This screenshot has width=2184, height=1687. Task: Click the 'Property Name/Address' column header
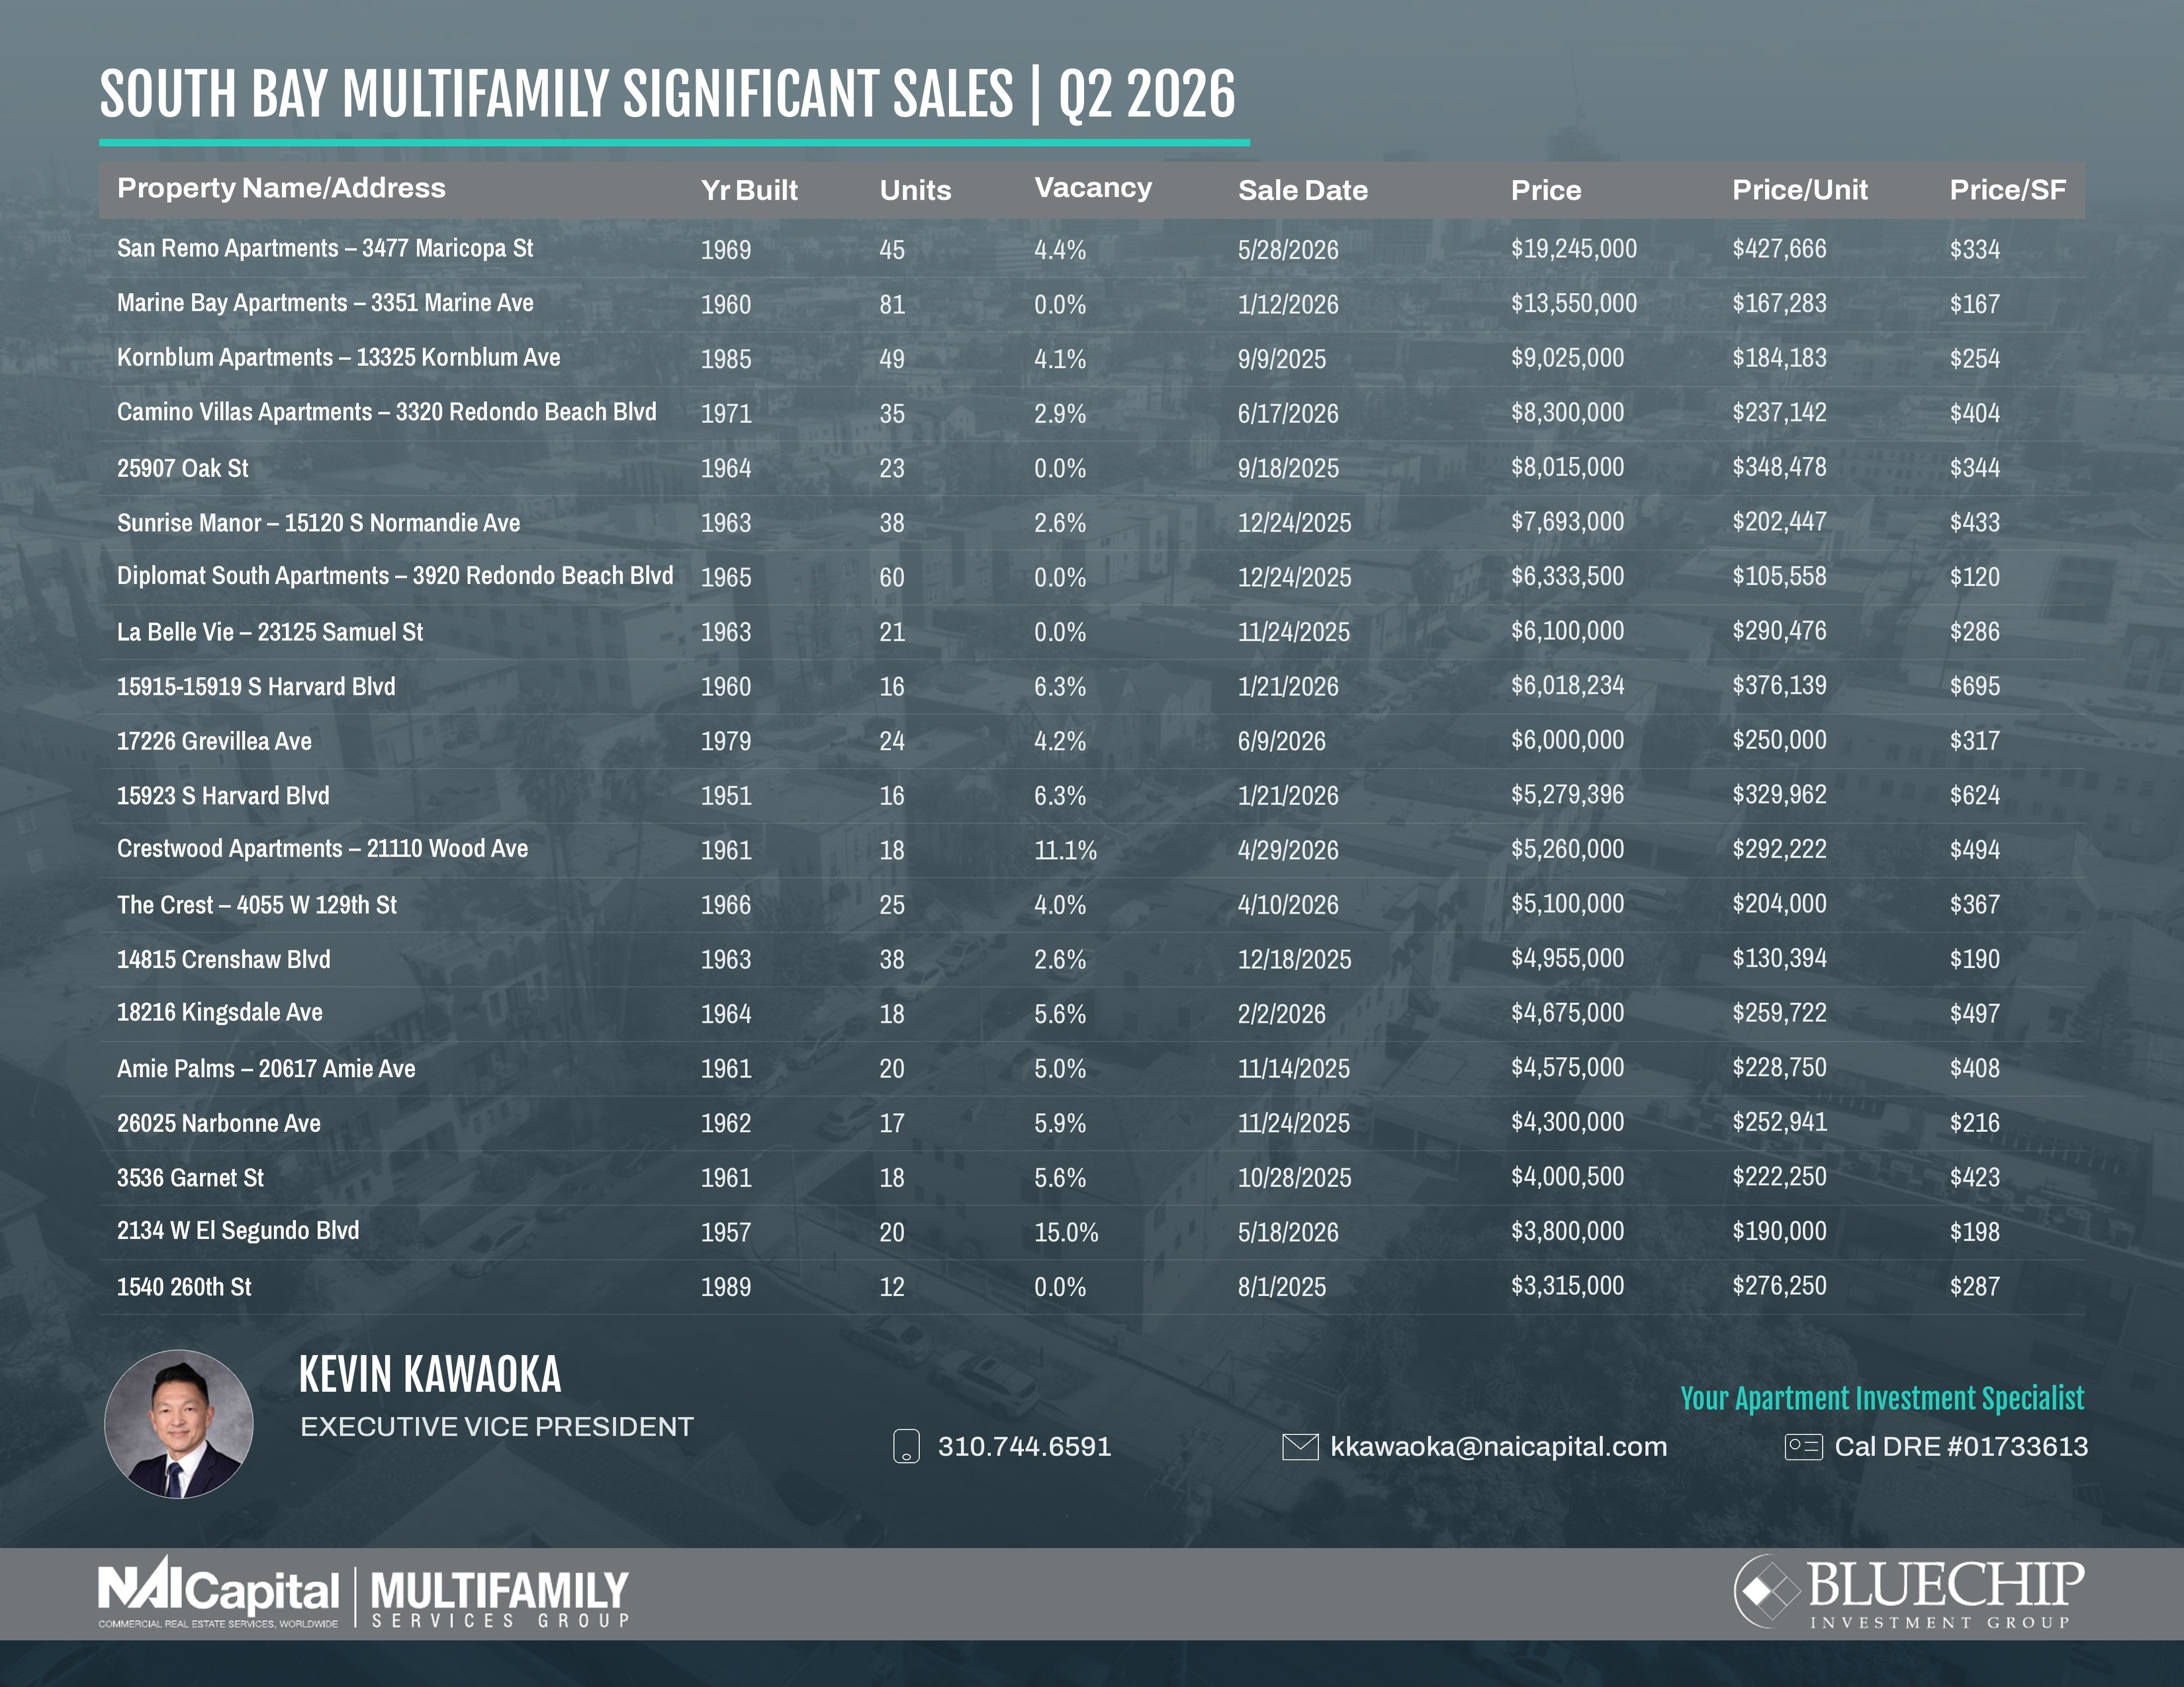click(x=281, y=188)
